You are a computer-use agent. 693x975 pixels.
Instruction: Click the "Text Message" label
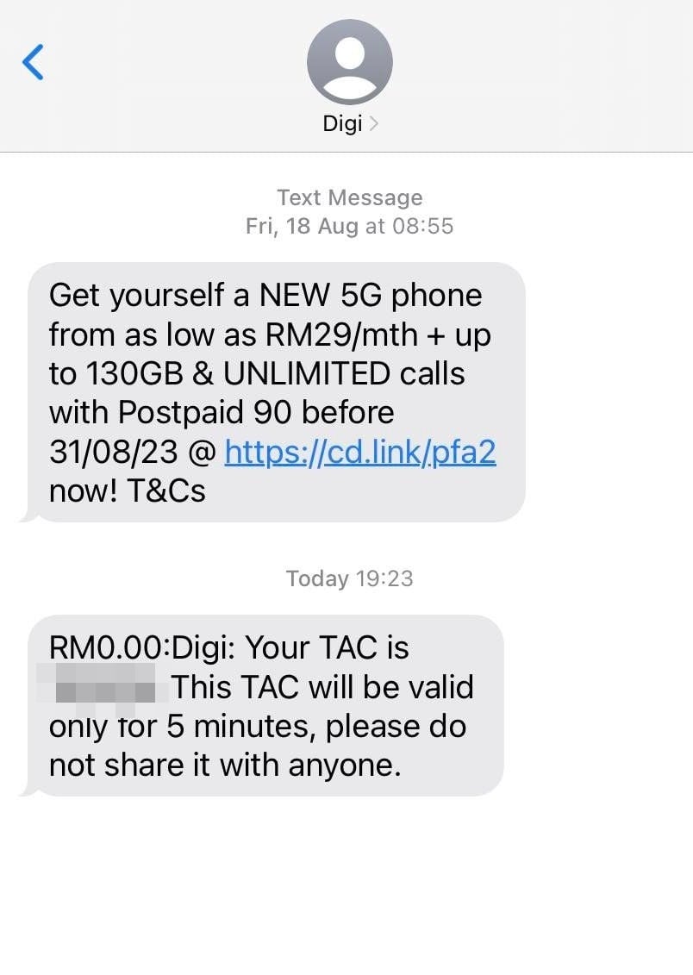350,197
